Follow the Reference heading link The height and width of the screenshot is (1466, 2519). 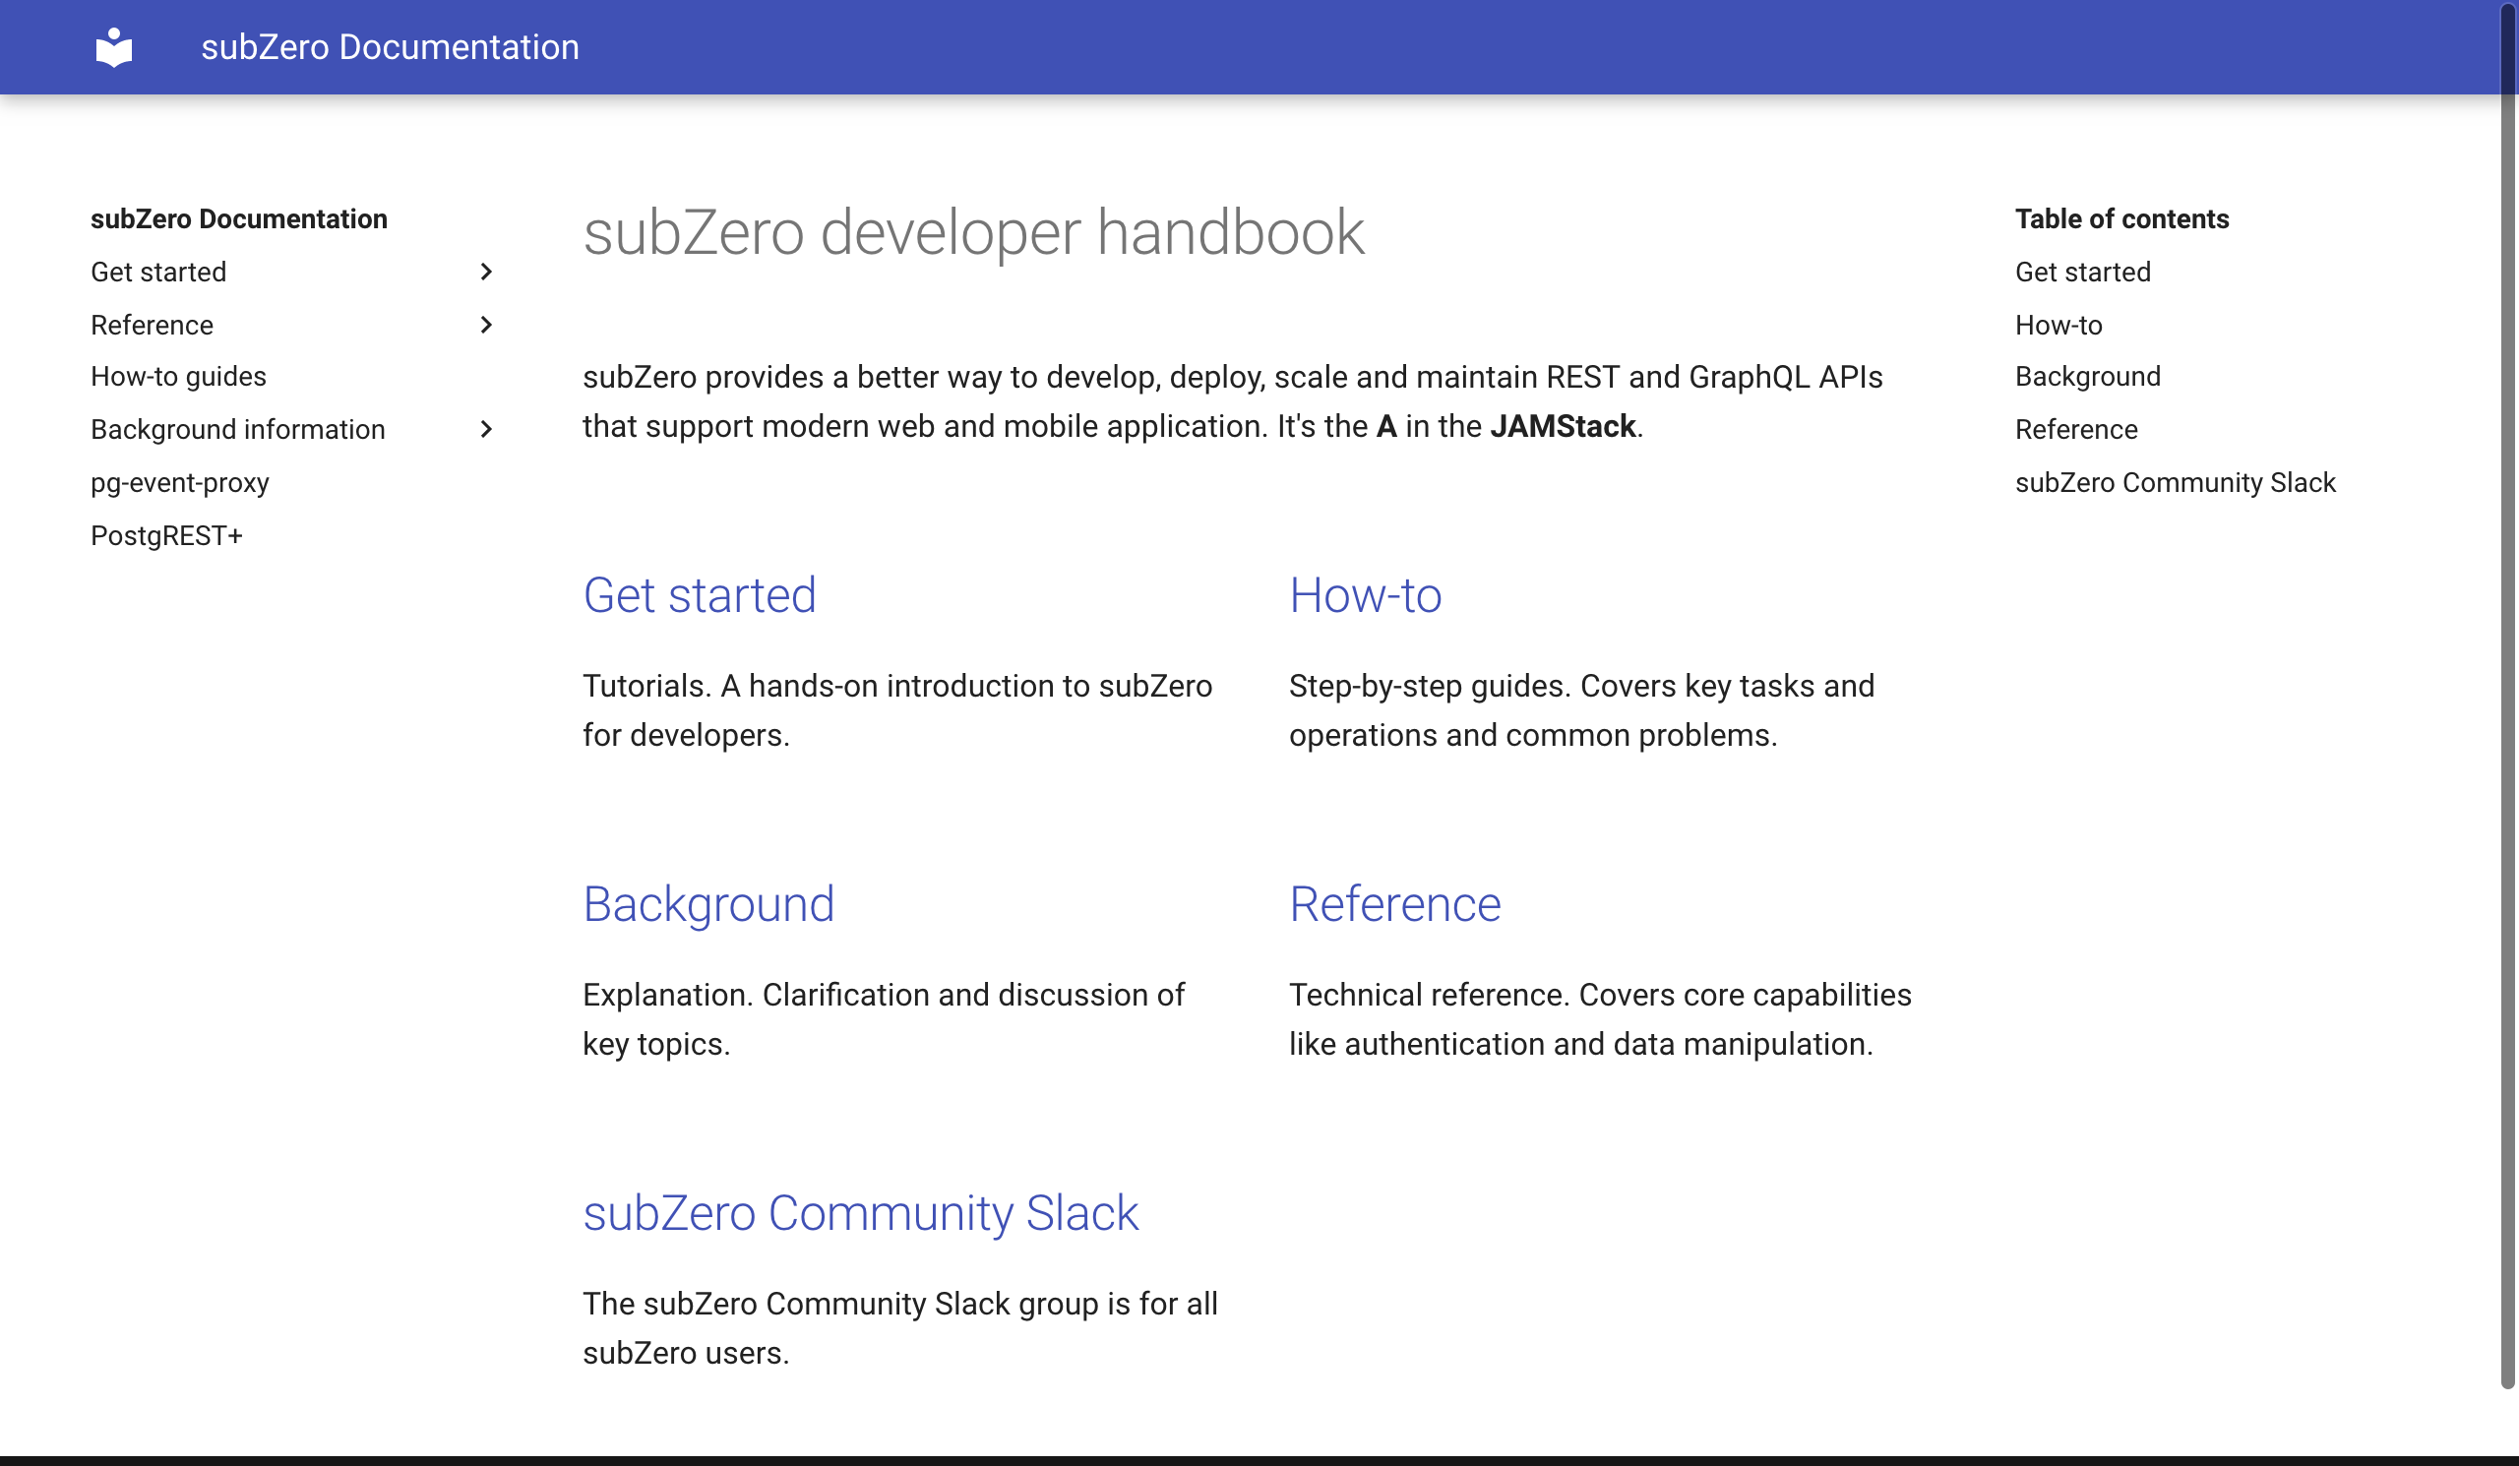point(1394,904)
